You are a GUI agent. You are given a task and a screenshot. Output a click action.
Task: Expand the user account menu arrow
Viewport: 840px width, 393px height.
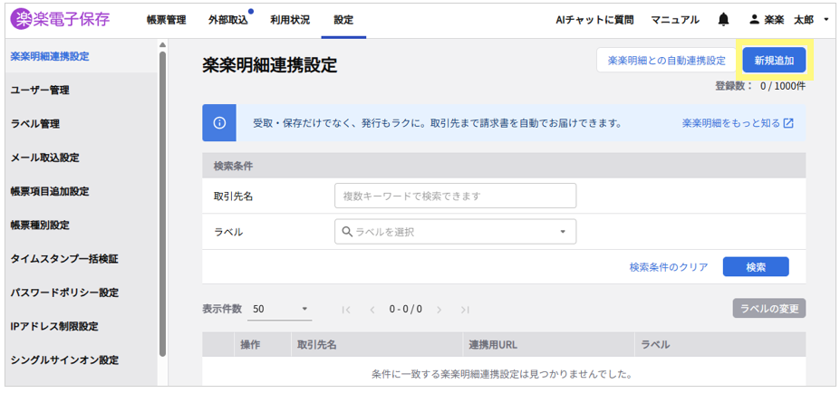click(x=826, y=19)
